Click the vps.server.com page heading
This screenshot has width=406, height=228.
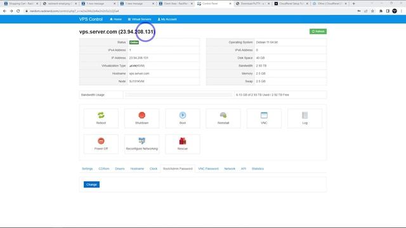tap(117, 32)
